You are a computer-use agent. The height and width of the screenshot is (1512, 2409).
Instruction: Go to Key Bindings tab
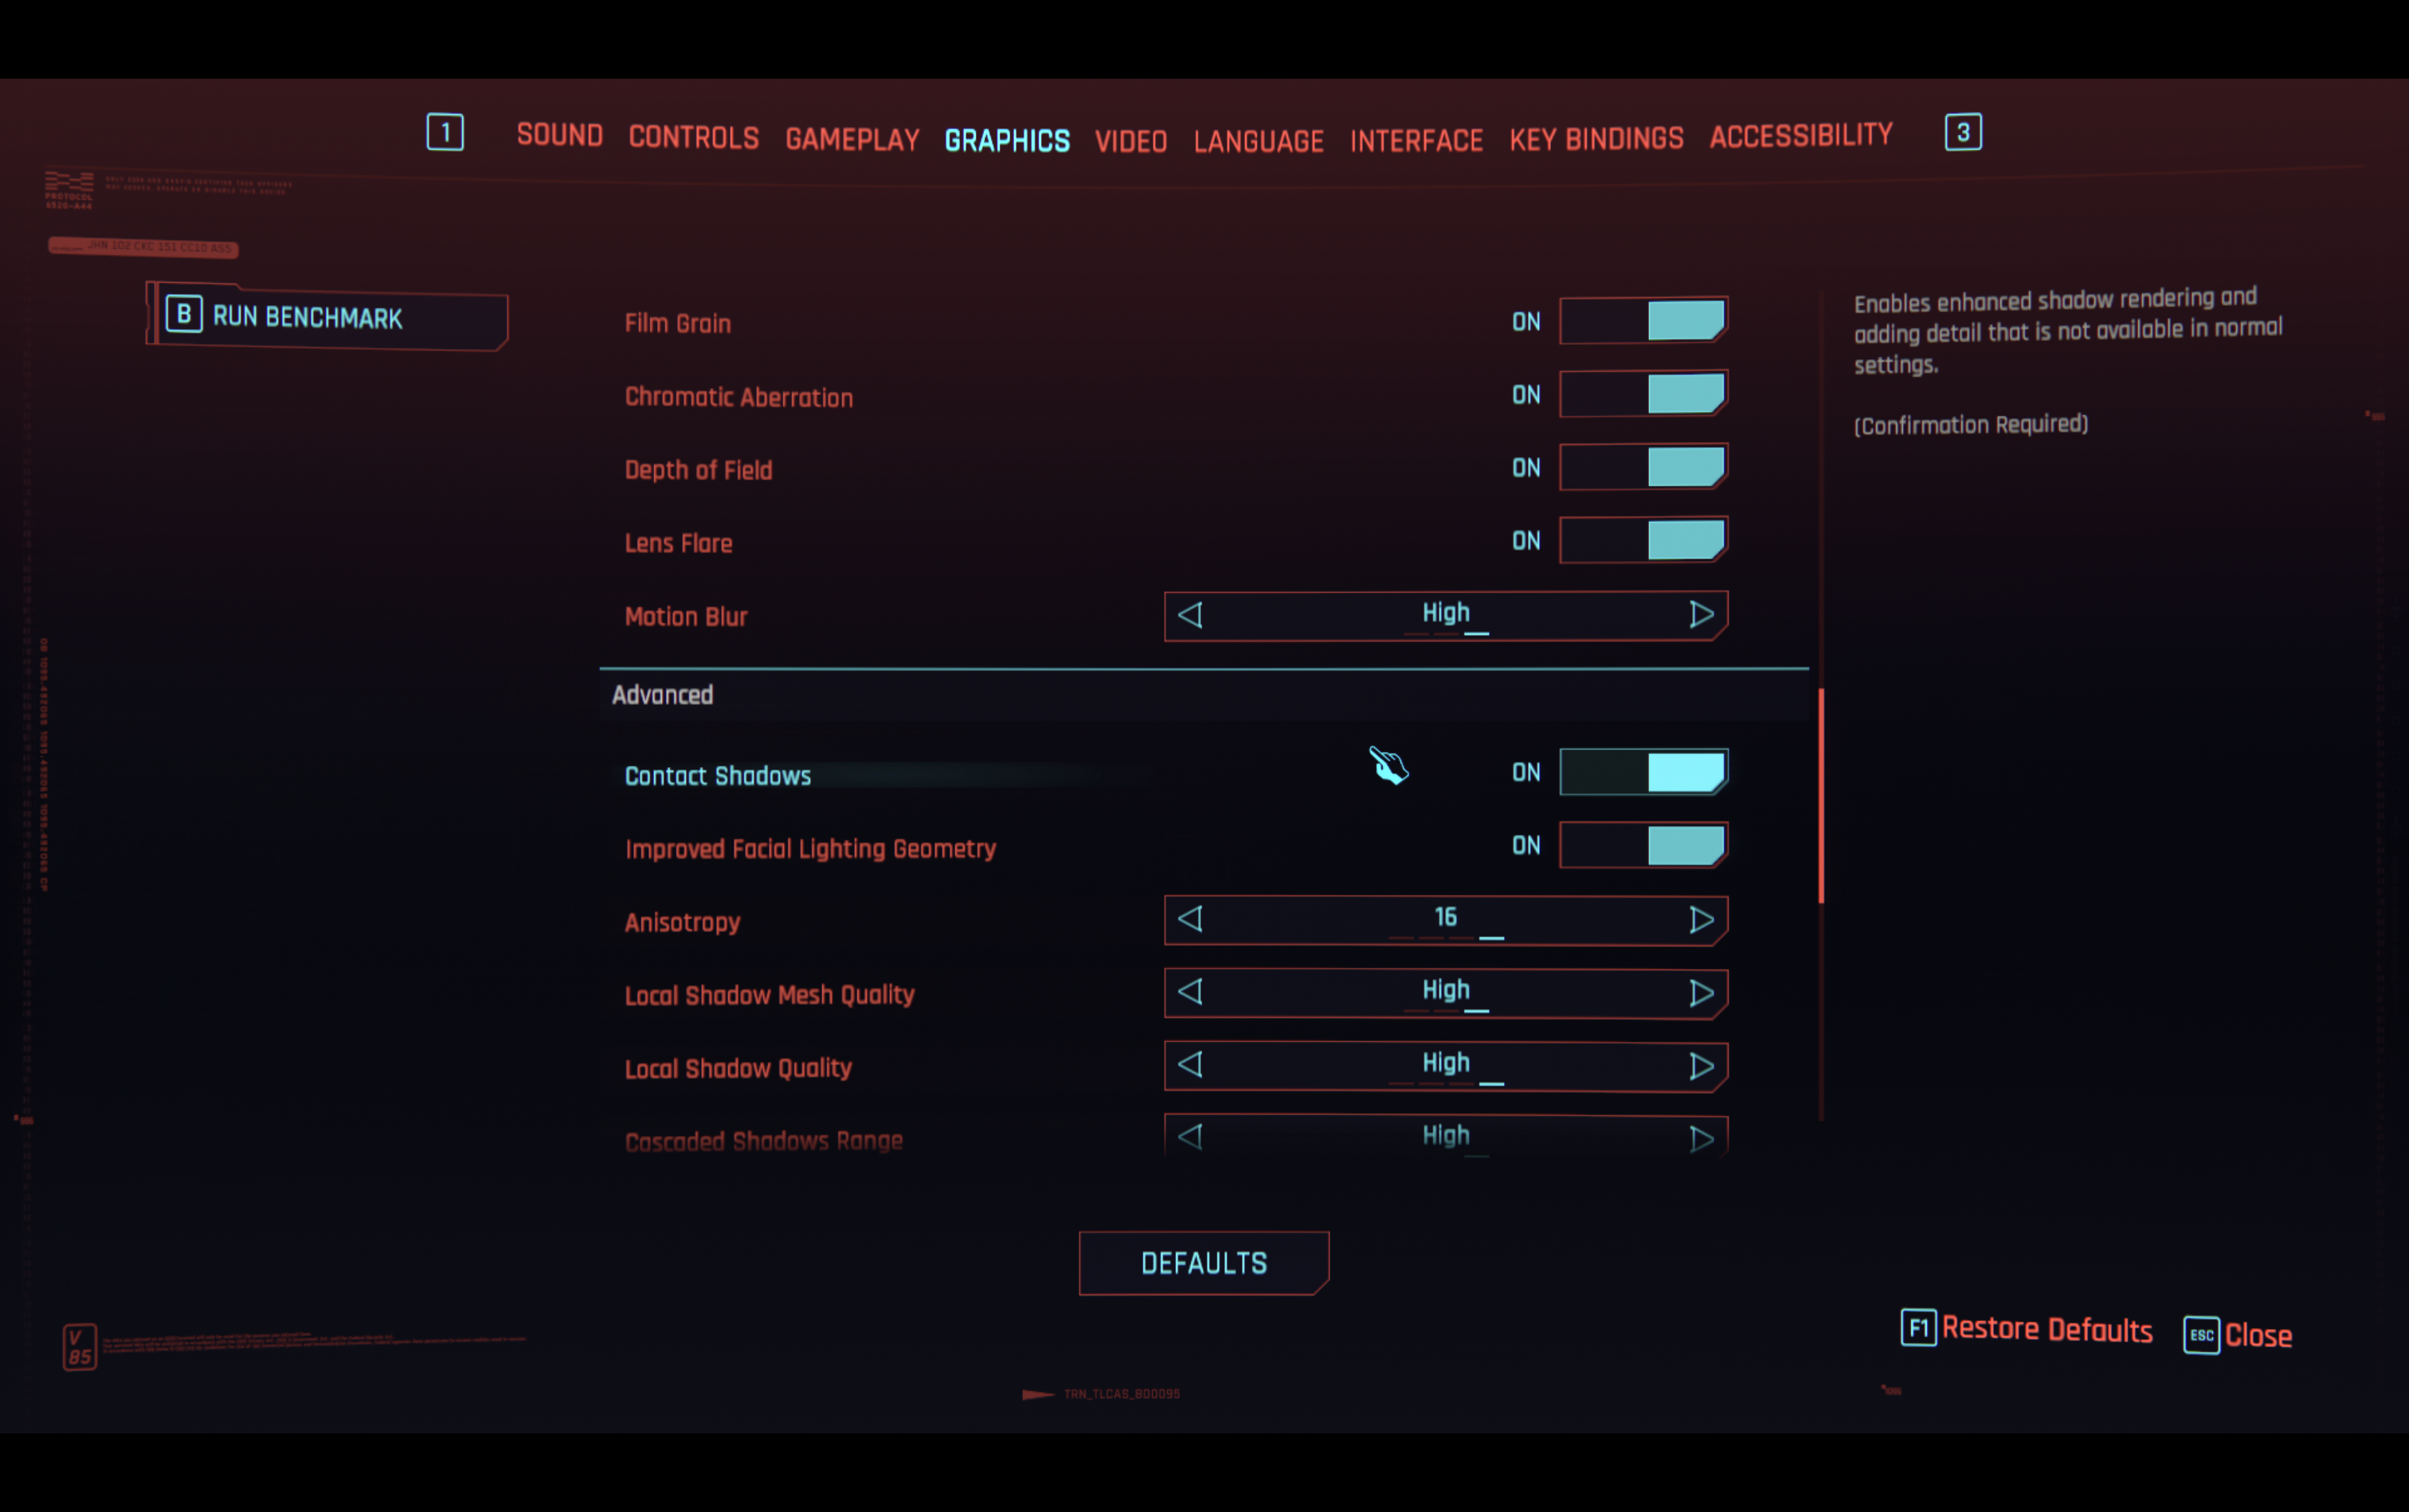pyautogui.click(x=1596, y=138)
